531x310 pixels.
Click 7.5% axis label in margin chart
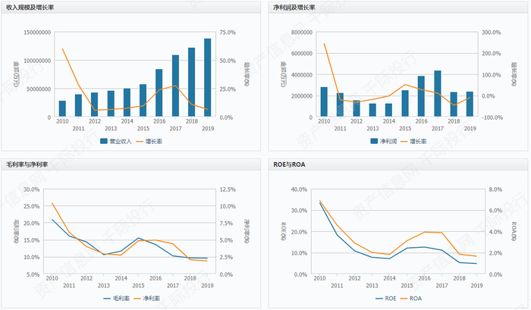226,224
